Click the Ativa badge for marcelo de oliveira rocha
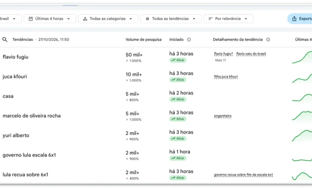Image resolution: width=312 pixels, height=188 pixels. pyautogui.click(x=178, y=119)
